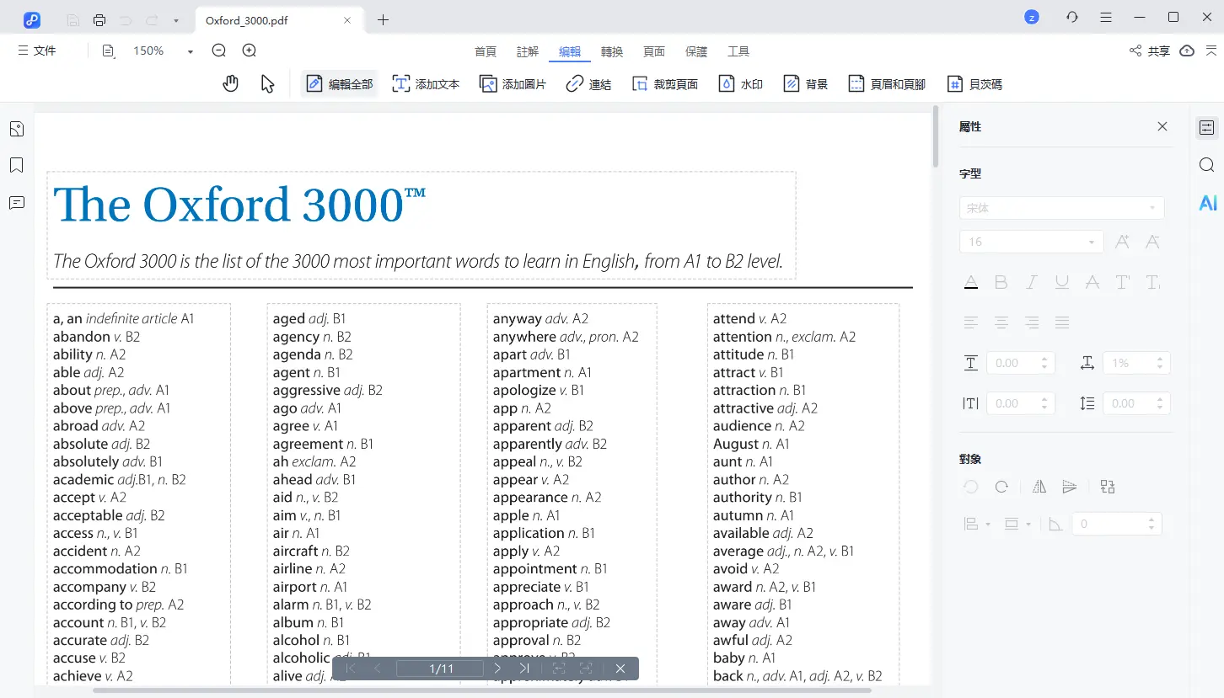Switch to the 轉換 convert tab
1224x698 pixels.
point(612,51)
